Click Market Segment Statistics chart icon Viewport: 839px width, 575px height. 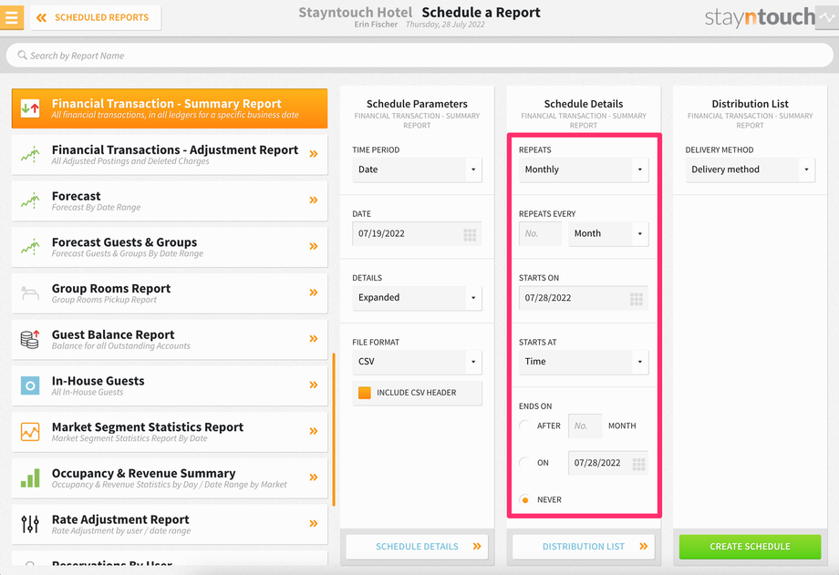point(30,432)
